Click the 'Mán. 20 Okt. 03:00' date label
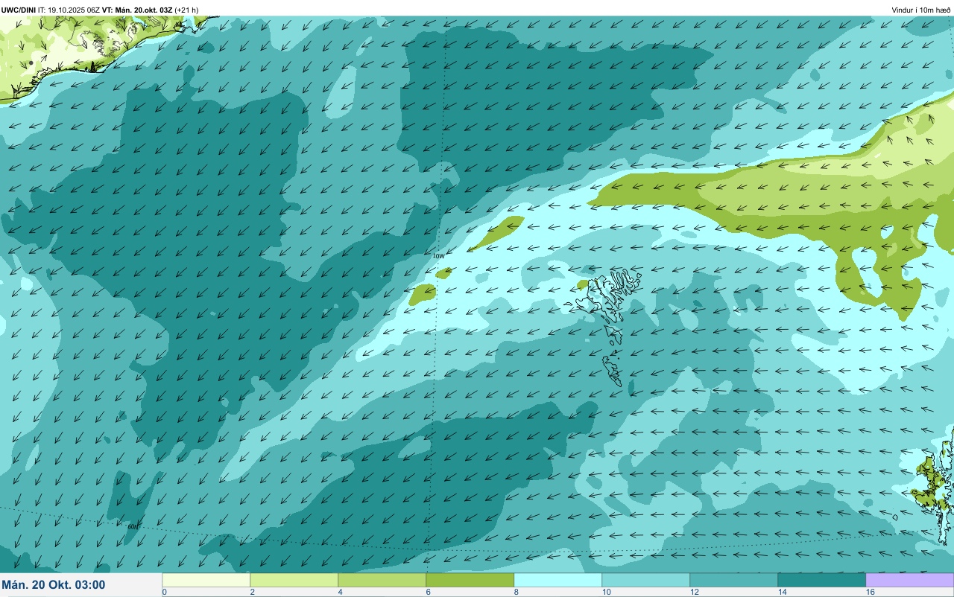954x597 pixels. click(x=54, y=585)
